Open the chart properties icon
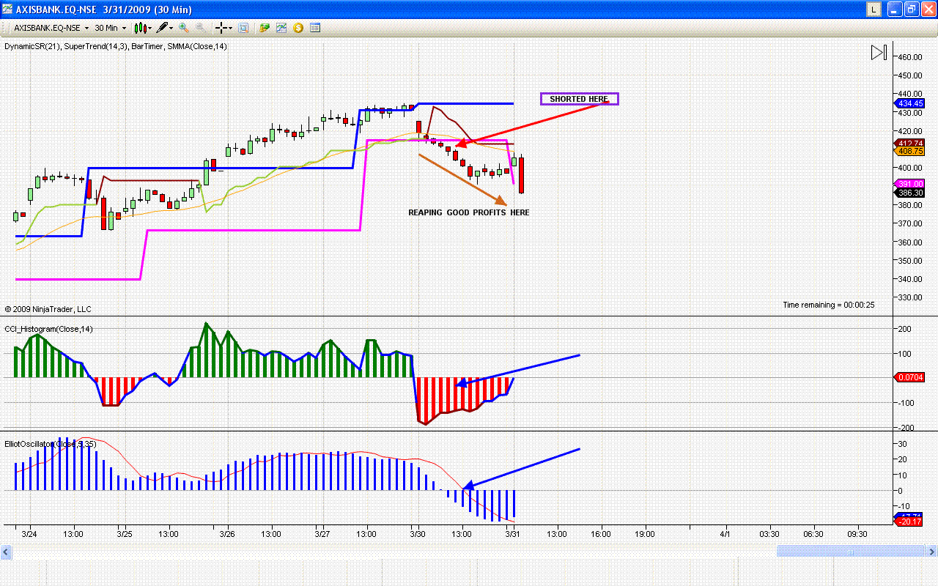Screen dimensions: 938x586 (315, 28)
